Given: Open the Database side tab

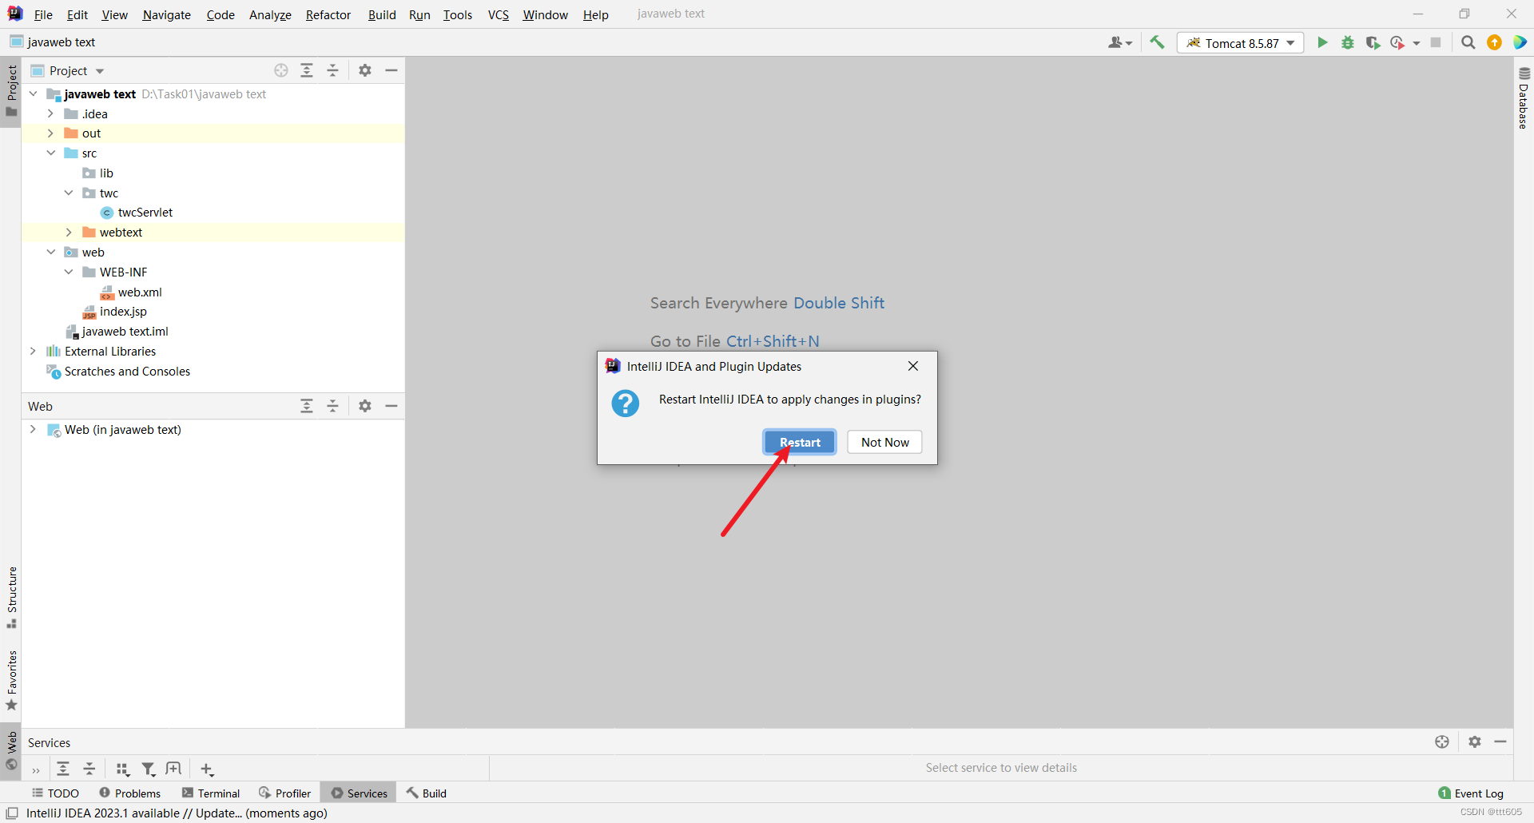Looking at the screenshot, I should point(1524,98).
